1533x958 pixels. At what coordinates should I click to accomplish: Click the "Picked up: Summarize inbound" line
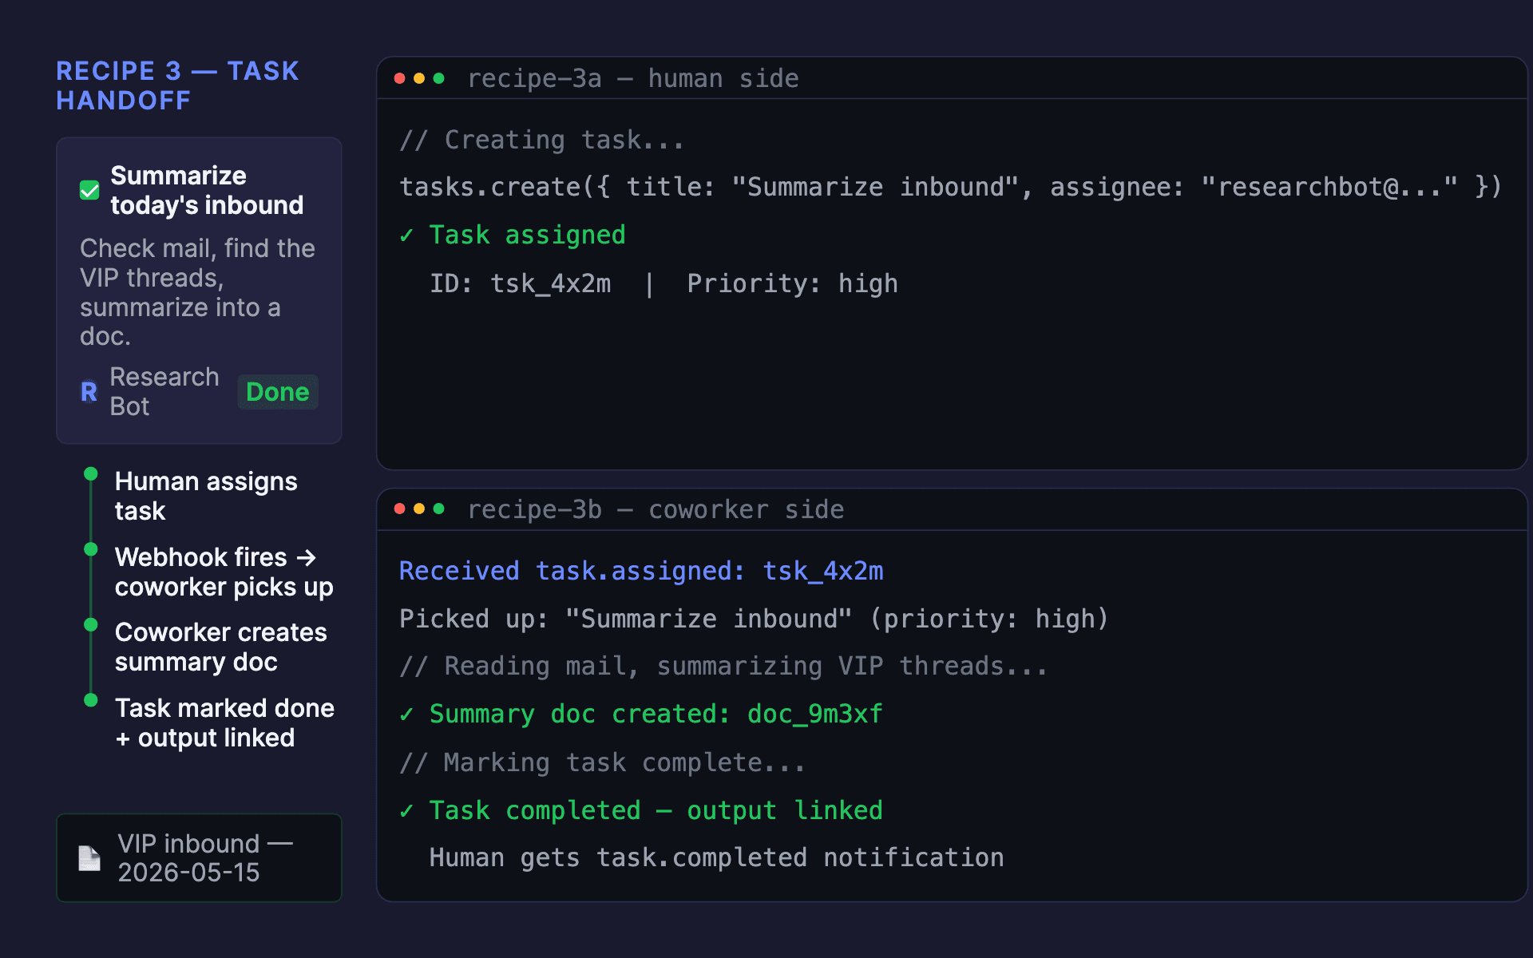pos(755,619)
